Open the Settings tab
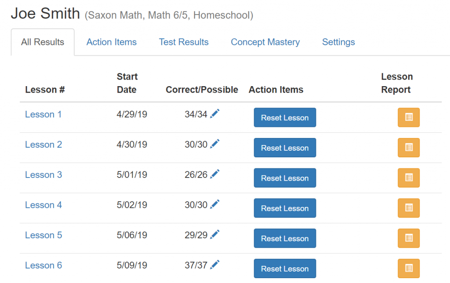 tap(338, 42)
